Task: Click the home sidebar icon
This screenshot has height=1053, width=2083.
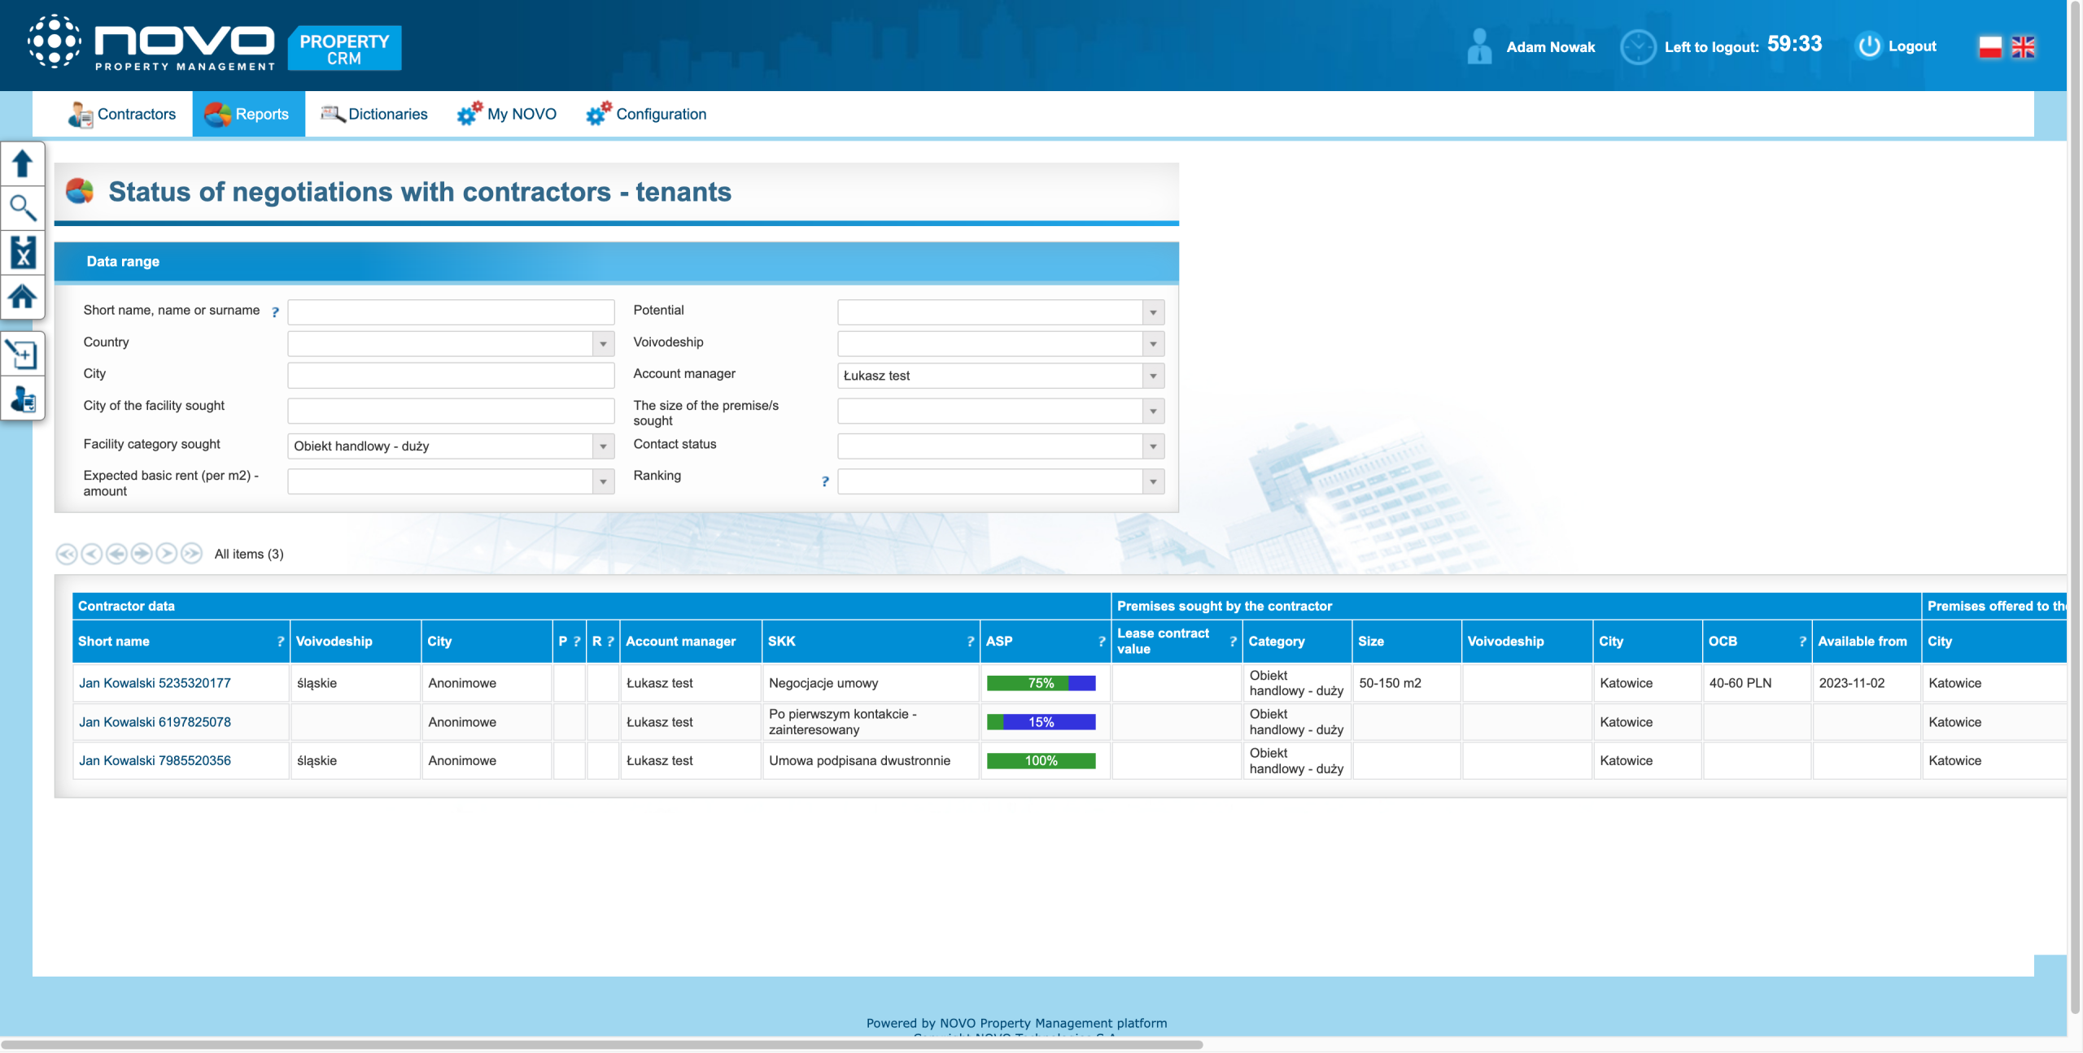Action: click(x=22, y=297)
